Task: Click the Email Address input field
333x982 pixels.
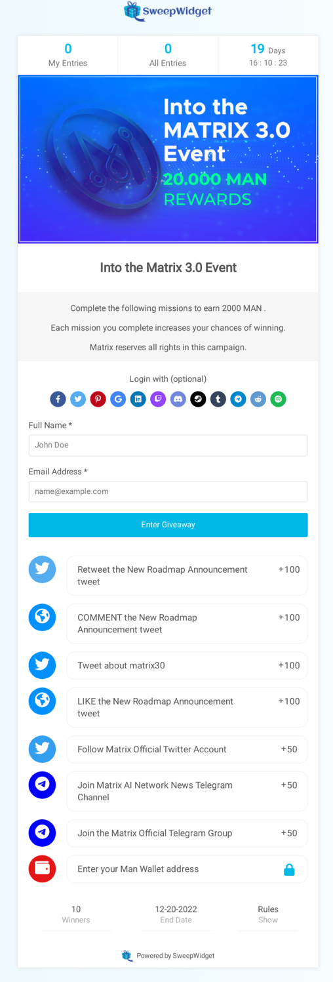Action: coord(168,491)
